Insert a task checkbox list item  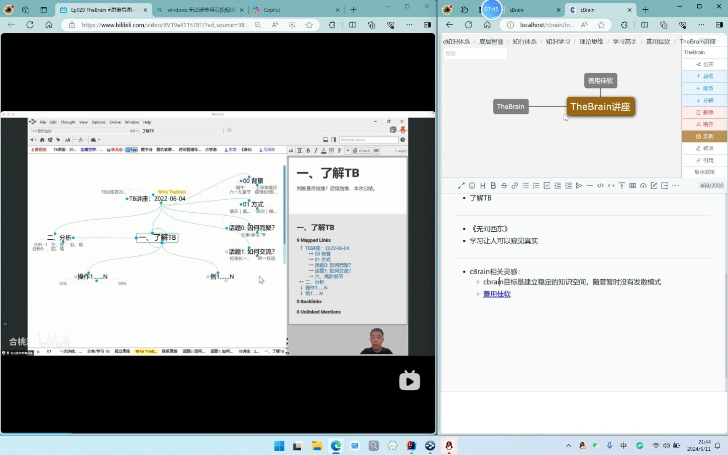coord(547,185)
